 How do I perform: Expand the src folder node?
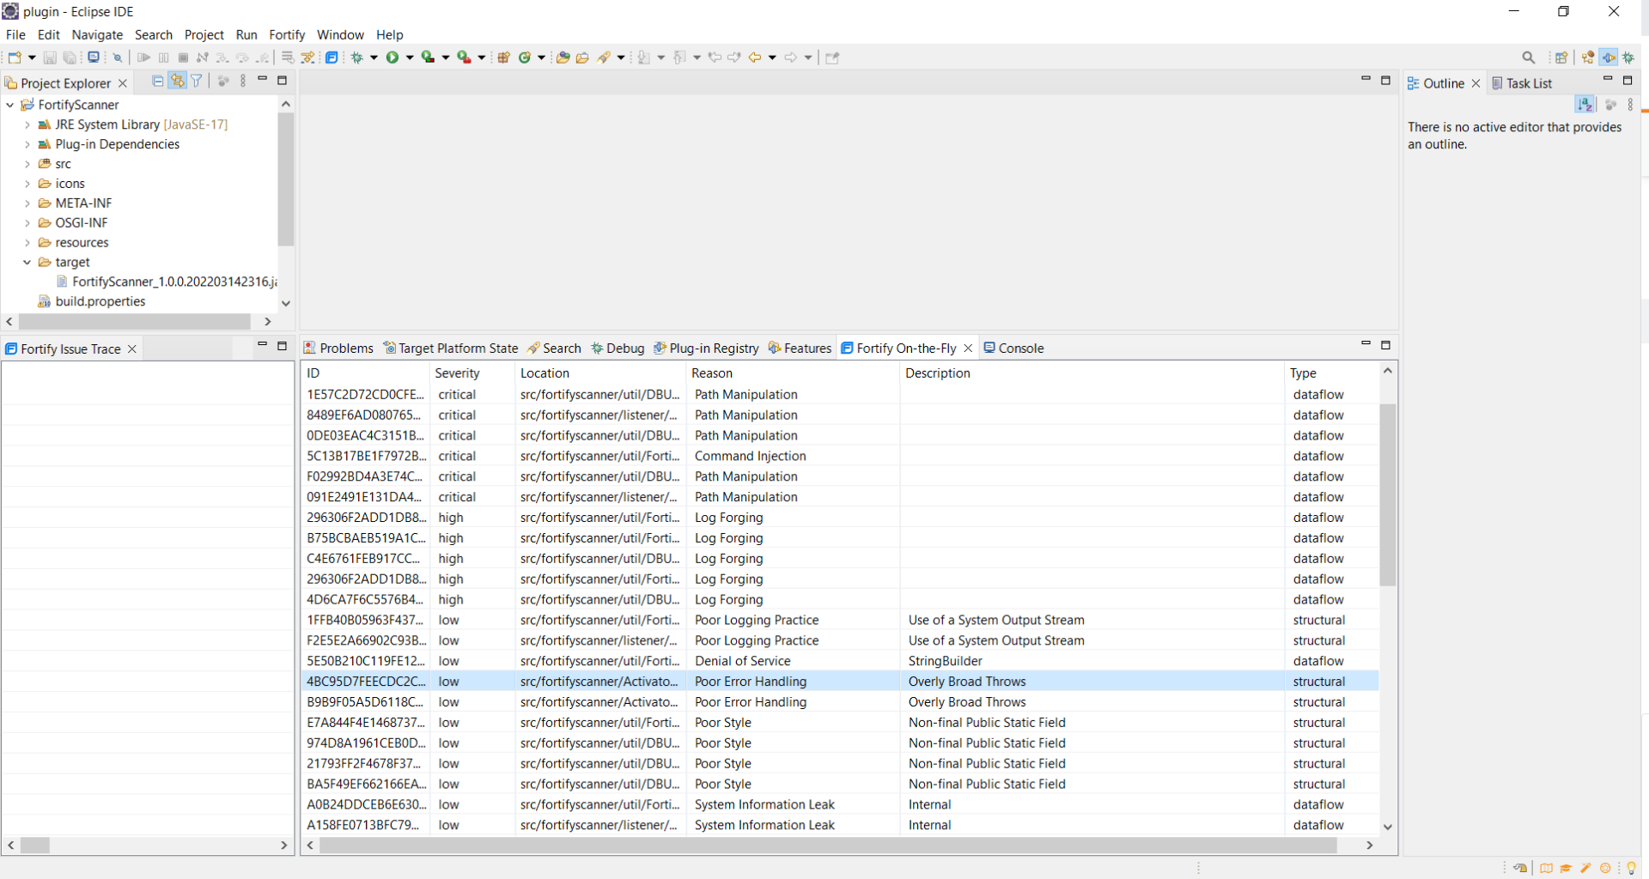(x=27, y=164)
